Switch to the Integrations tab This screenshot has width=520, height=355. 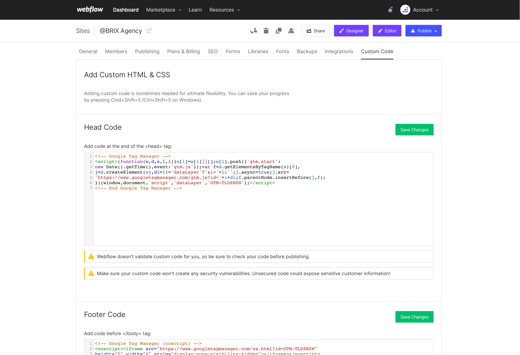pos(339,51)
